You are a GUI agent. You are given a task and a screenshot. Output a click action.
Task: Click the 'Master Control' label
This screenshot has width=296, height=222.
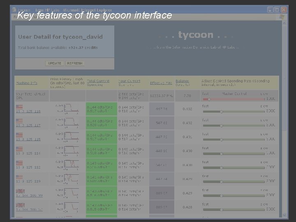234,94
